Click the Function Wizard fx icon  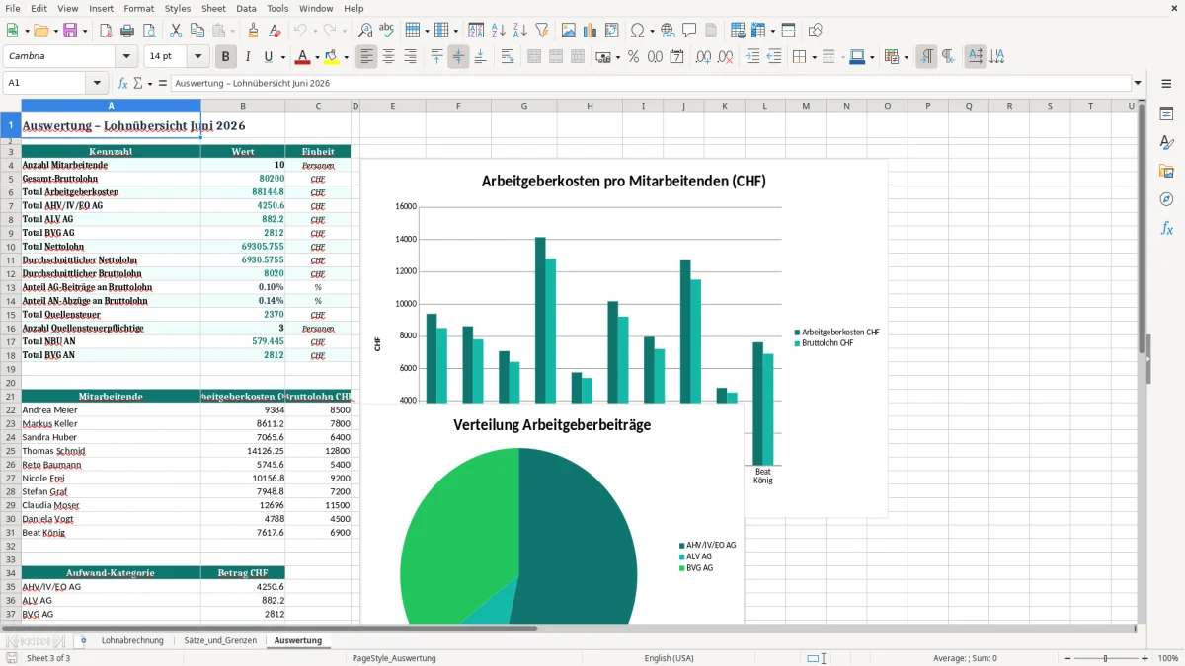coord(123,83)
